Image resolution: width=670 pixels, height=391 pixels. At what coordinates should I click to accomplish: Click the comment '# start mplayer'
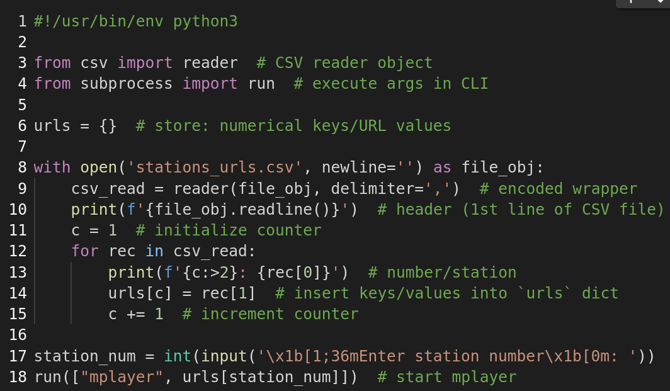447,377
